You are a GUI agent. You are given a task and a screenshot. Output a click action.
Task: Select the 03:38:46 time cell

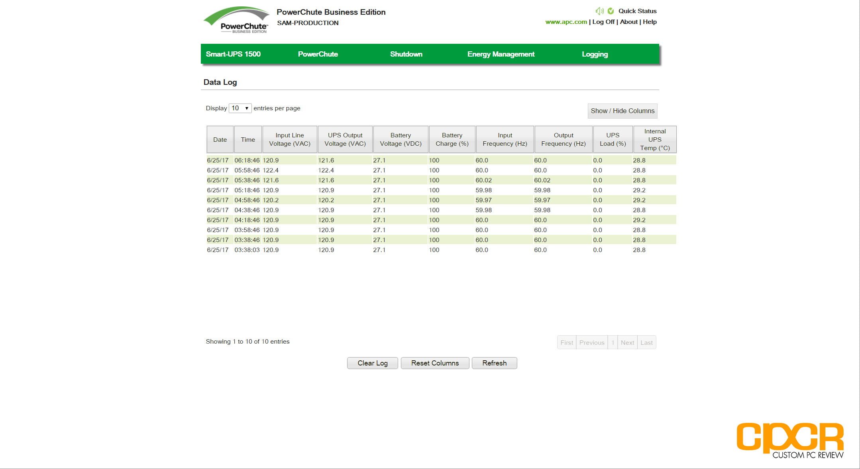coord(247,240)
